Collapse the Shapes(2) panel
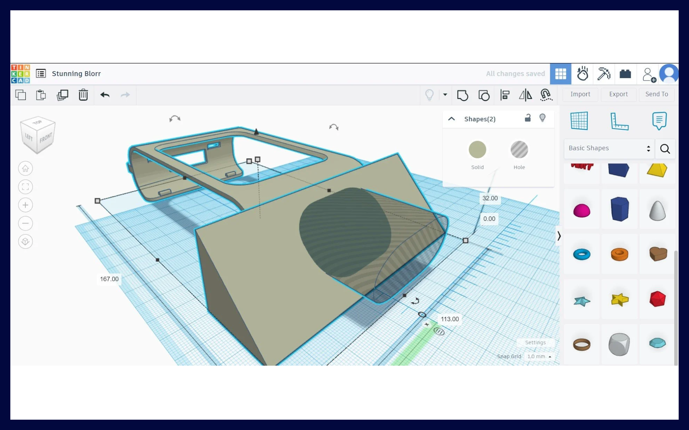This screenshot has width=689, height=430. [x=451, y=118]
